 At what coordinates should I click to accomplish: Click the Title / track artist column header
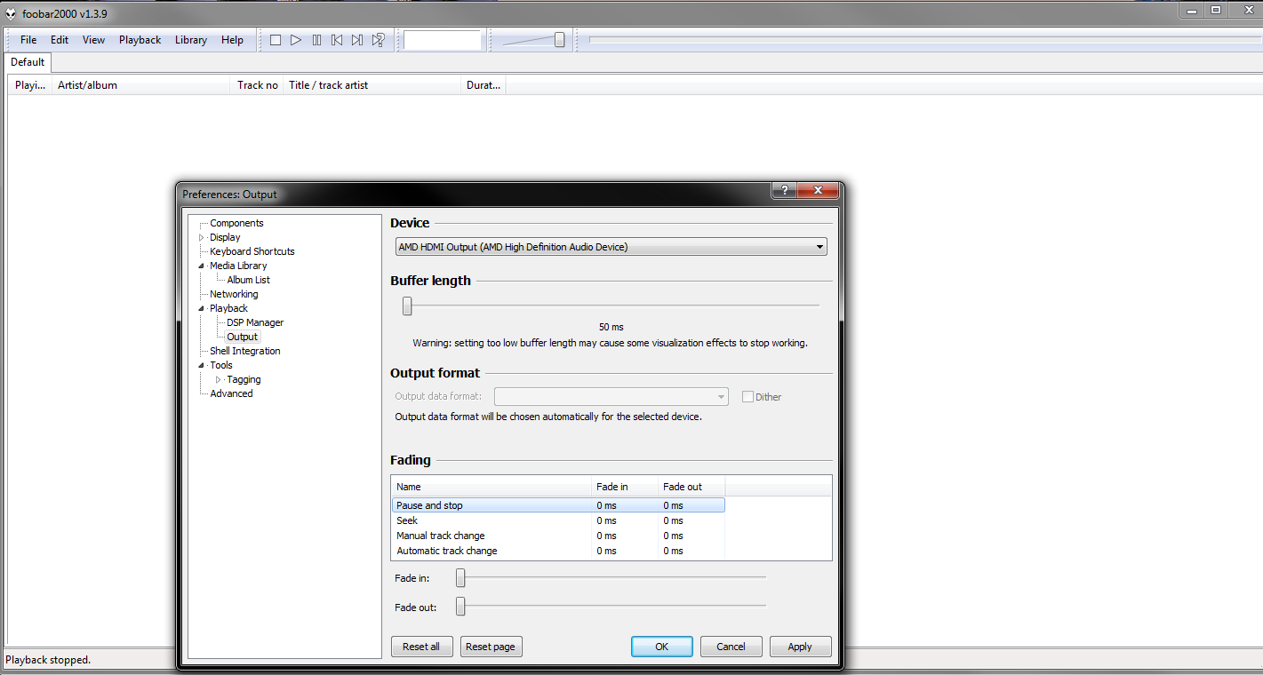click(372, 85)
